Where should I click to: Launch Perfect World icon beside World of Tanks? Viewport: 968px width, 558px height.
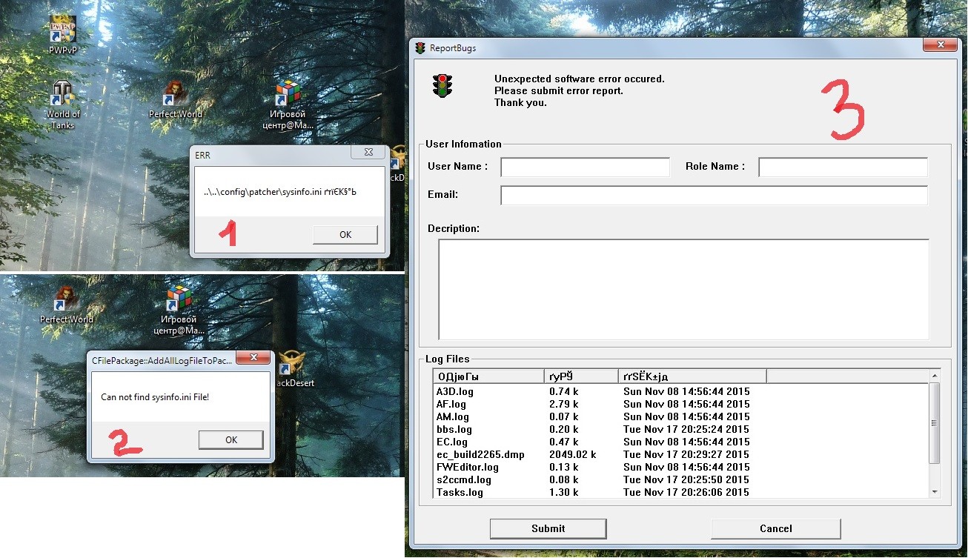[176, 95]
